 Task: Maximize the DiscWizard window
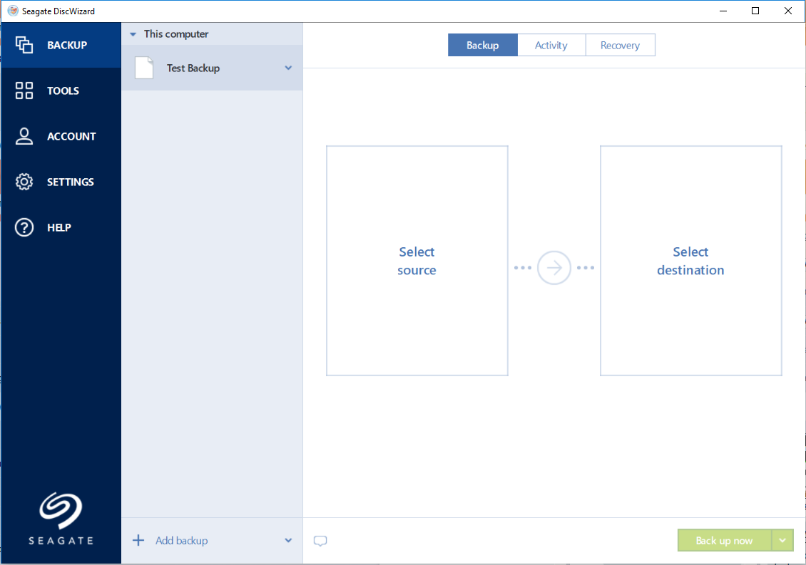click(755, 11)
